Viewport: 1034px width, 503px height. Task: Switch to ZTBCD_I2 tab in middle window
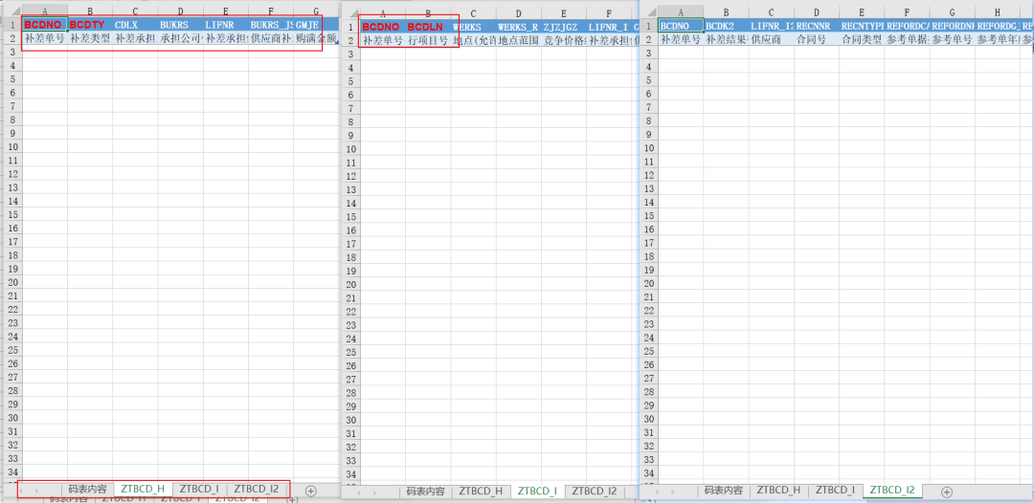tap(595, 492)
